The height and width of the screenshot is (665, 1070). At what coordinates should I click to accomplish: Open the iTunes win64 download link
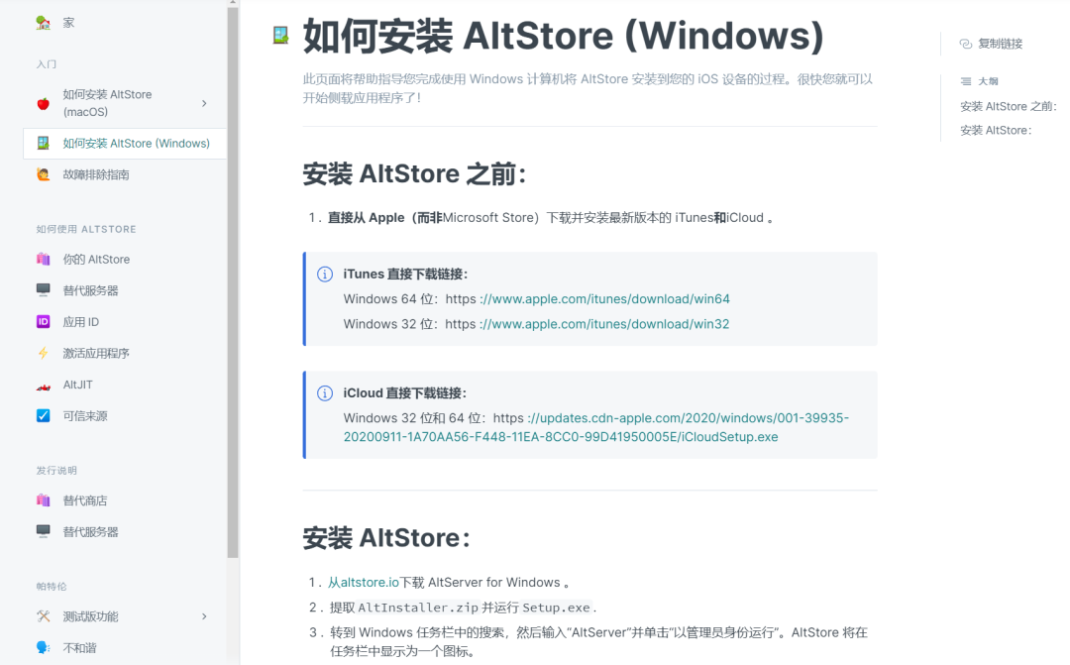tap(604, 298)
